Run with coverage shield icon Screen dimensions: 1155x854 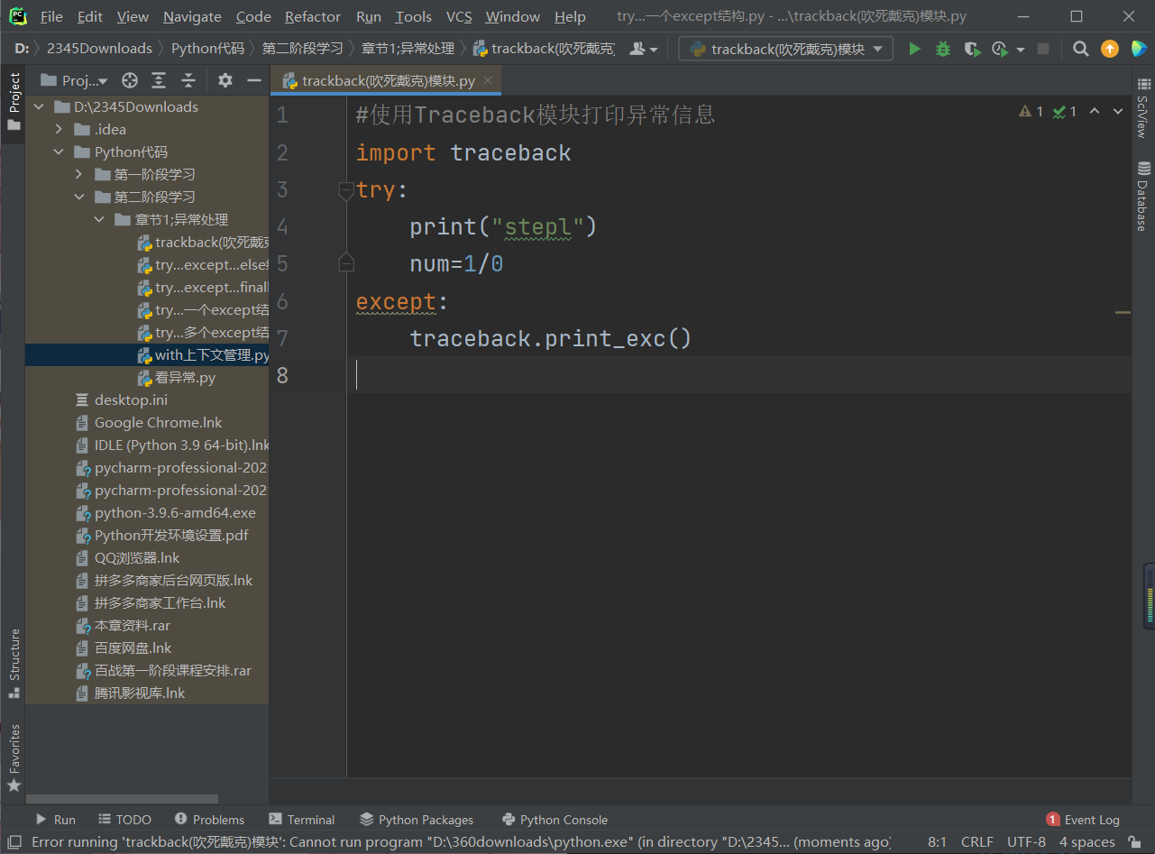click(x=971, y=50)
